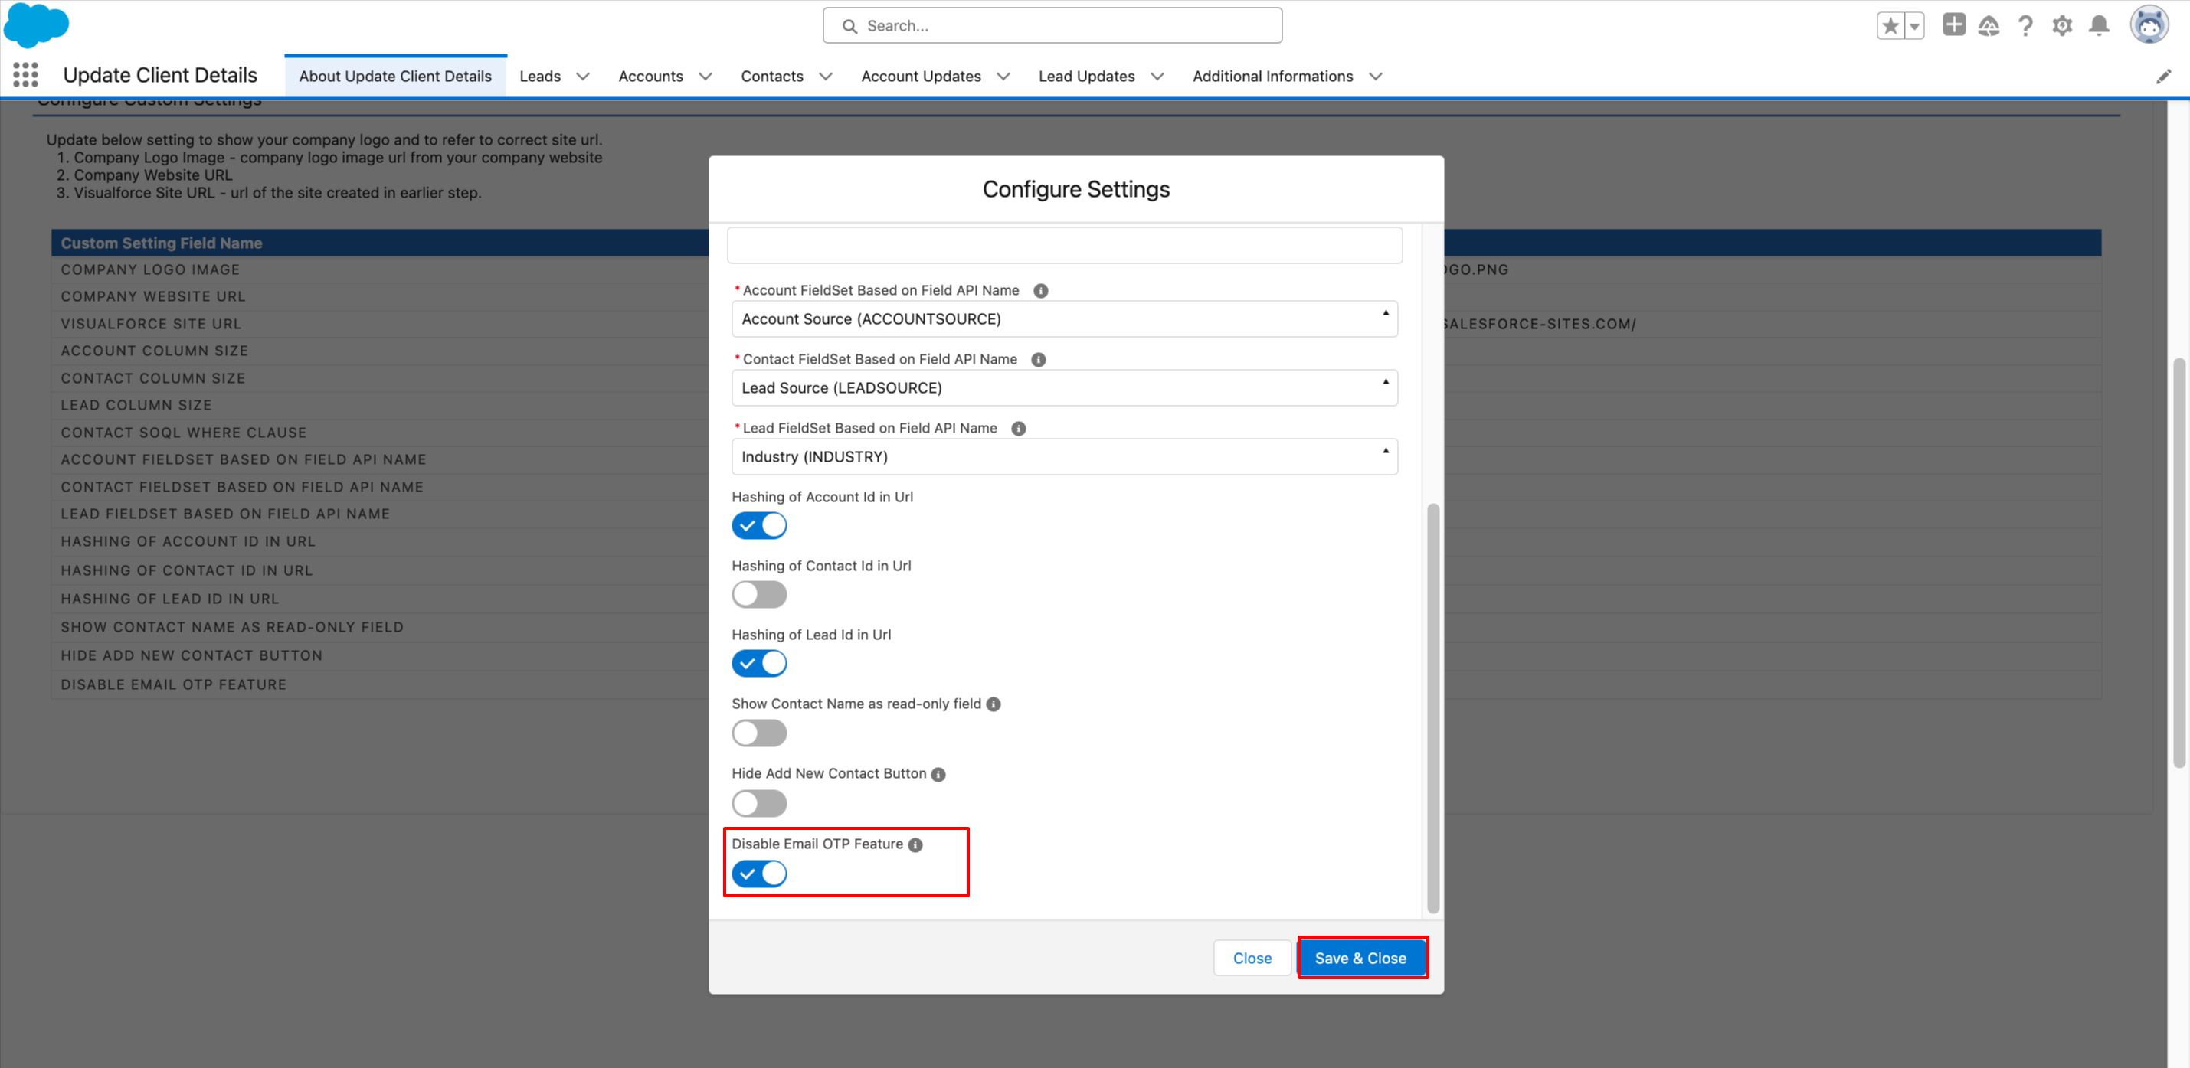
Task: Click info icon next to Hide Add New Contact Button
Action: (938, 774)
